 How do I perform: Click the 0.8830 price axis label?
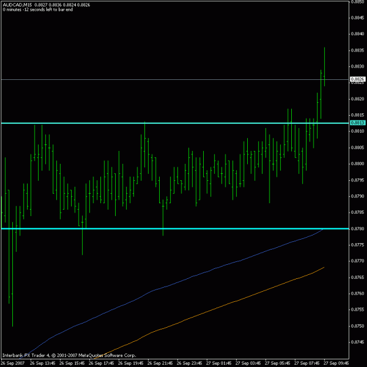pos(358,66)
